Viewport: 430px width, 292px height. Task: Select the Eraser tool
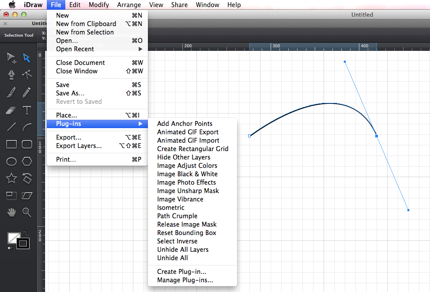[11, 110]
